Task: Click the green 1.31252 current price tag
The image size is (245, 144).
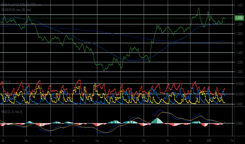Action: [x=238, y=18]
